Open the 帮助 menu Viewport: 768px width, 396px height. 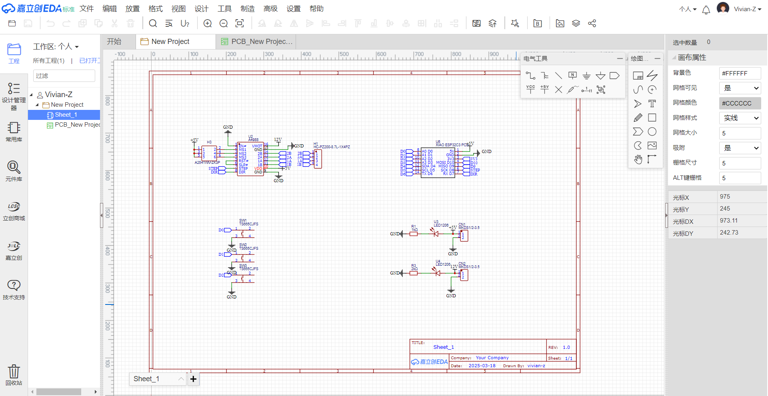(x=316, y=9)
